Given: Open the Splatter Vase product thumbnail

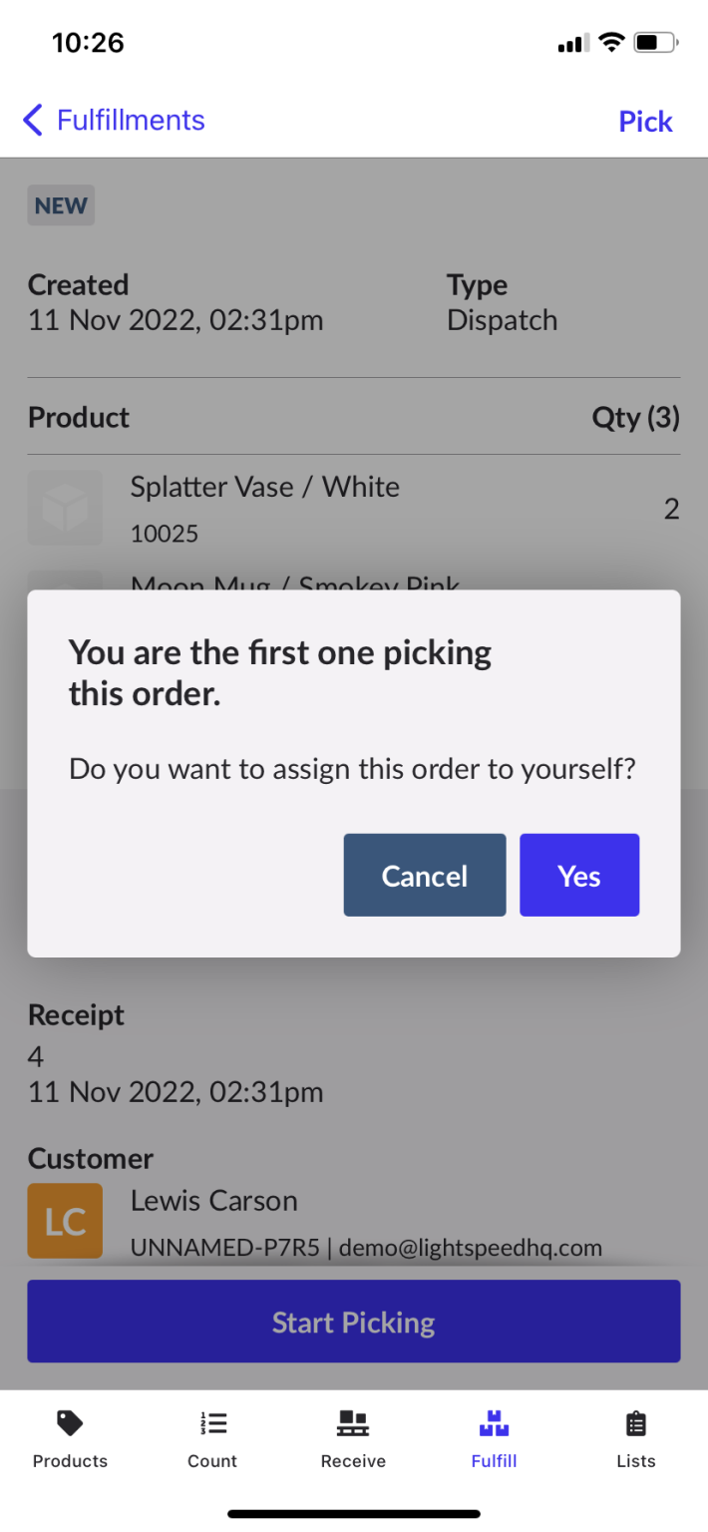Looking at the screenshot, I should click(65, 508).
